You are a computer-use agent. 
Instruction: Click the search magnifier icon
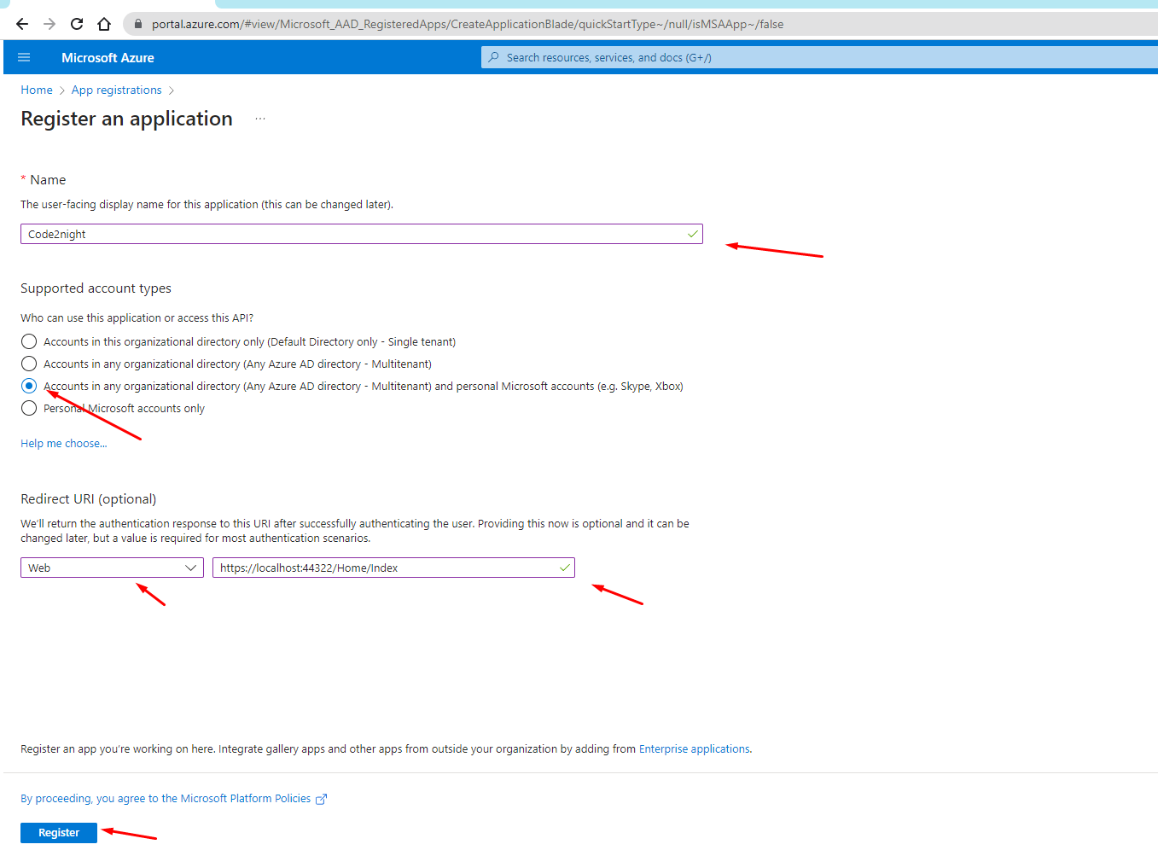493,57
